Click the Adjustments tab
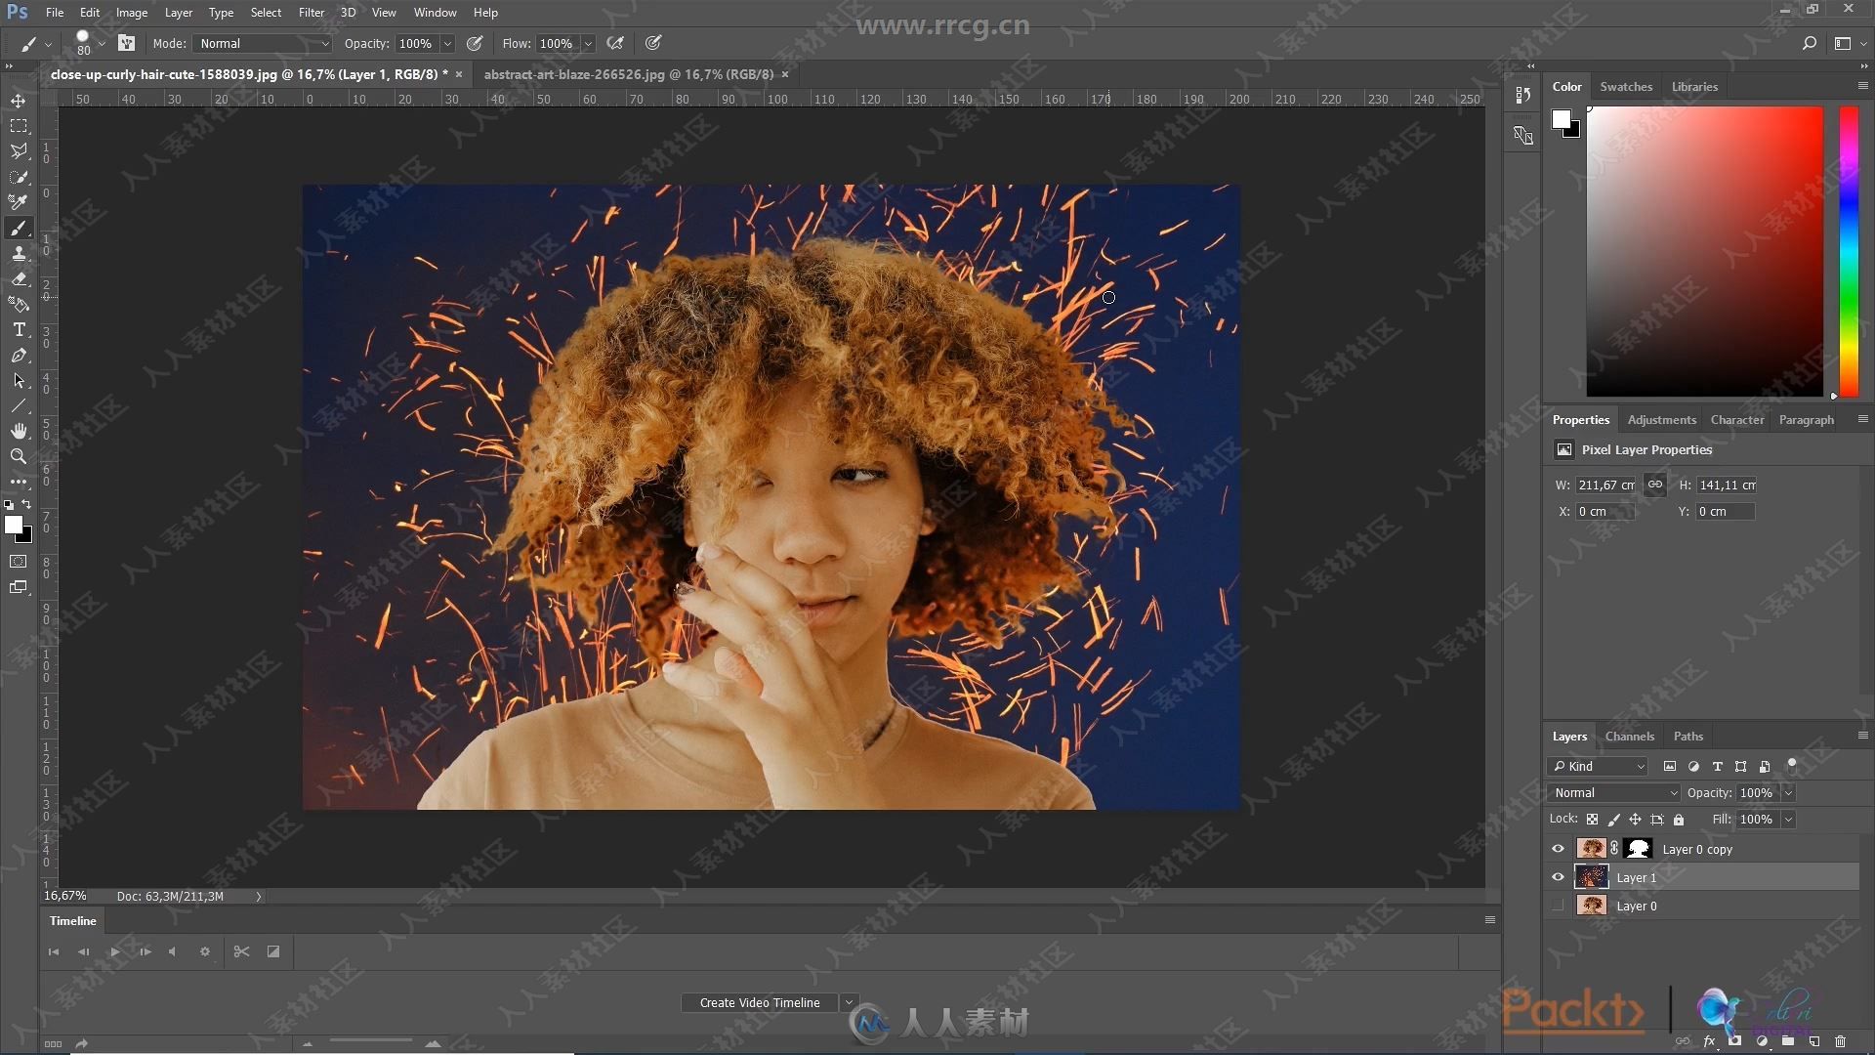Viewport: 1875px width, 1055px height. click(x=1662, y=419)
